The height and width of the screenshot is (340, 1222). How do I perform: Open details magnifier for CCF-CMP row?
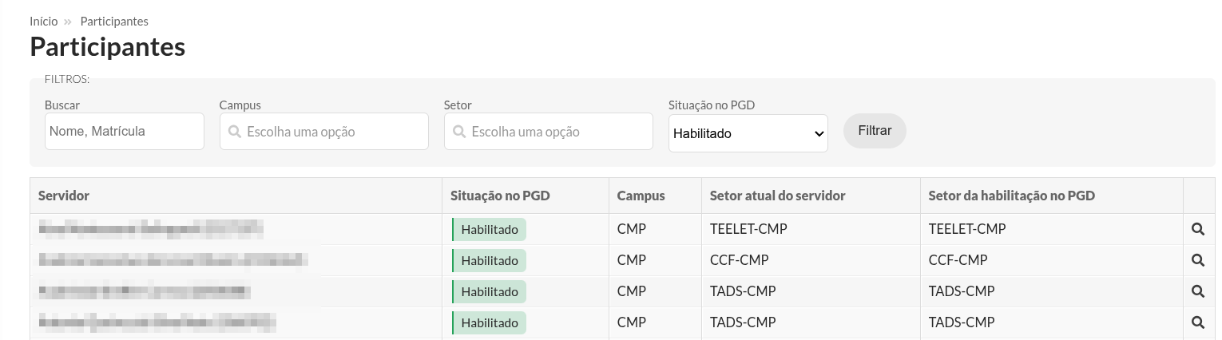(x=1197, y=260)
